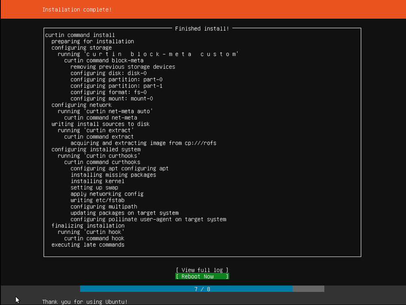406x305 pixels.
Task: Click the Reboot Now button
Action: pyautogui.click(x=202, y=276)
